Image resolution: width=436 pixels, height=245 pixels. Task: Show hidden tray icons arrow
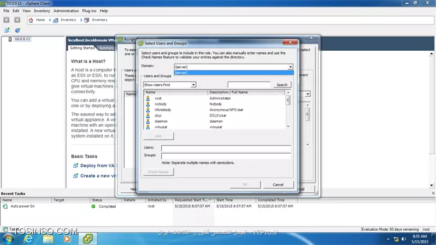388,239
